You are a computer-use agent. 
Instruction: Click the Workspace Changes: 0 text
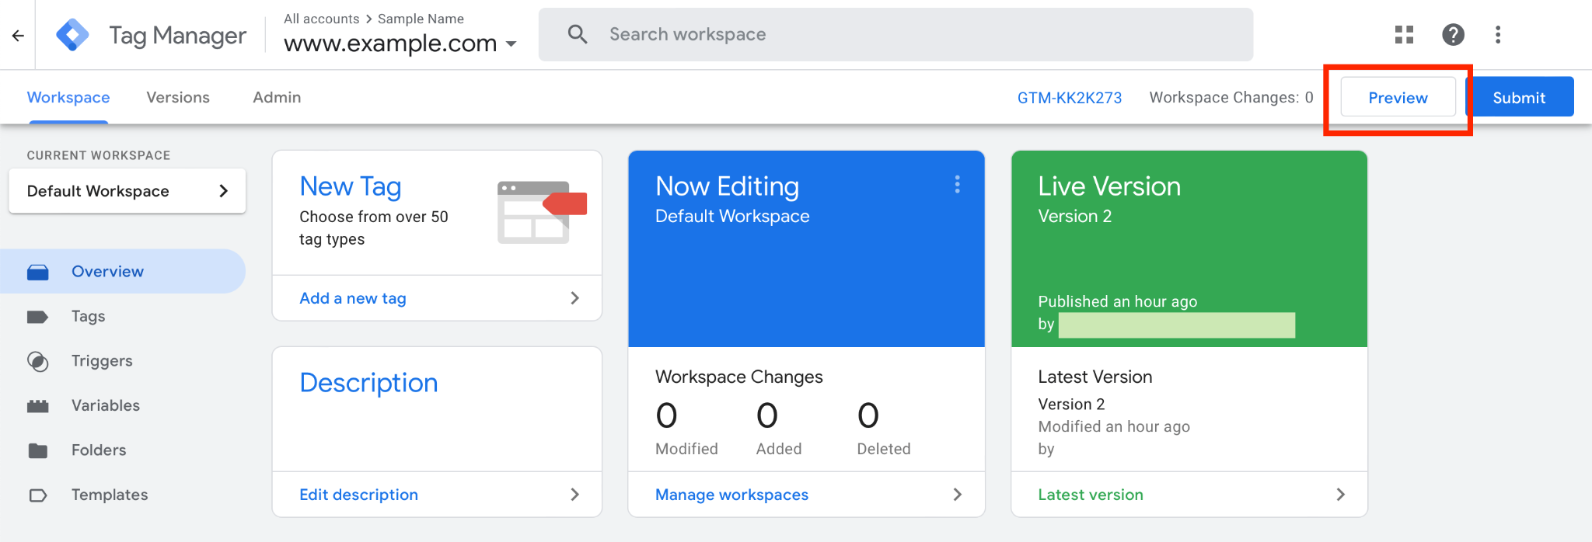1231,98
